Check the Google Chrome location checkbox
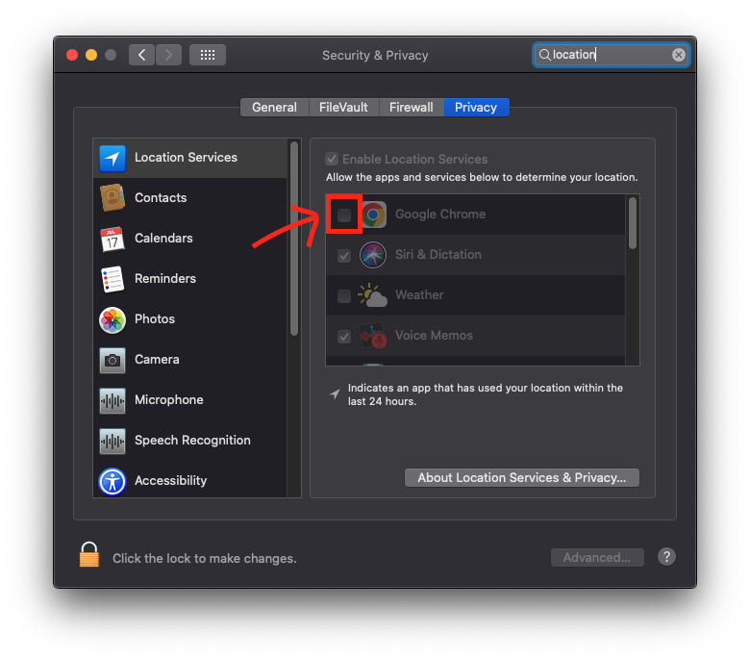Image resolution: width=750 pixels, height=659 pixels. pos(344,215)
